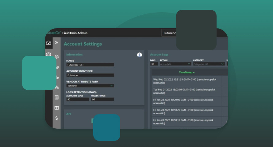Select the gear settings icon in gray sidebar
This screenshot has width=273, height=147.
click(x=56, y=57)
